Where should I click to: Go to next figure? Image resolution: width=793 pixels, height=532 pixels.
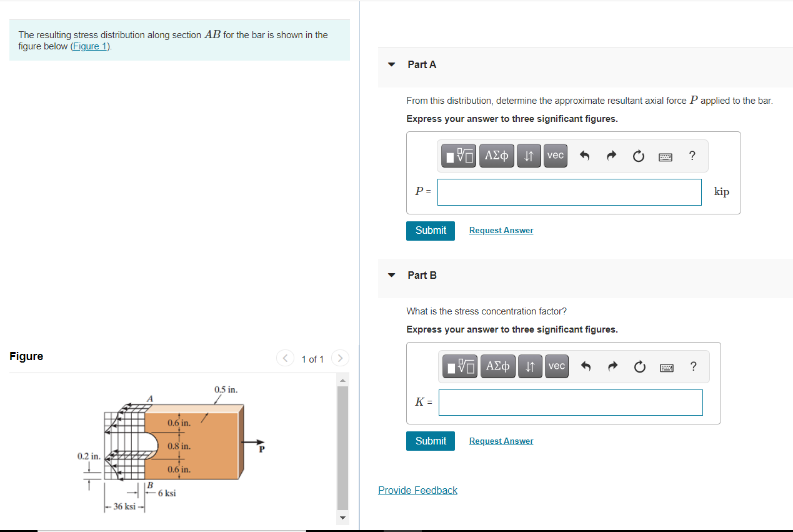point(340,359)
